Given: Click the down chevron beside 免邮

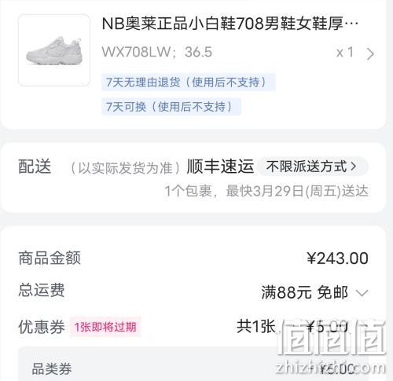Looking at the screenshot, I should pyautogui.click(x=362, y=293).
